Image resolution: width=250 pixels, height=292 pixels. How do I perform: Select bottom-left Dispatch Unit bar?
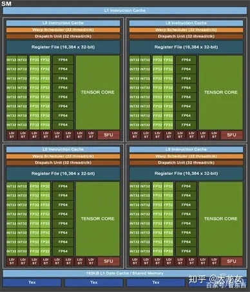point(63,163)
